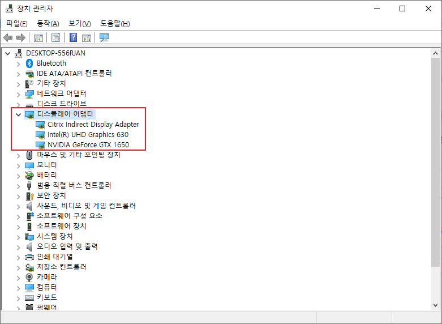Expand the 기타 장치 node

[19, 84]
